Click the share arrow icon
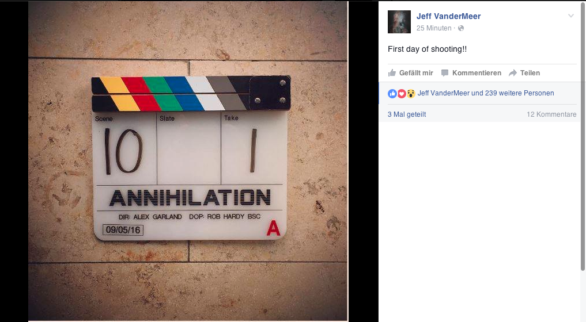586x322 pixels. pos(513,73)
